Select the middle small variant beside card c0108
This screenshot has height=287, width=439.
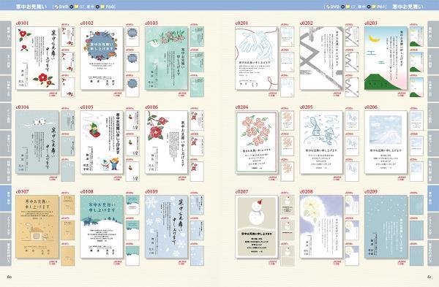(132, 230)
